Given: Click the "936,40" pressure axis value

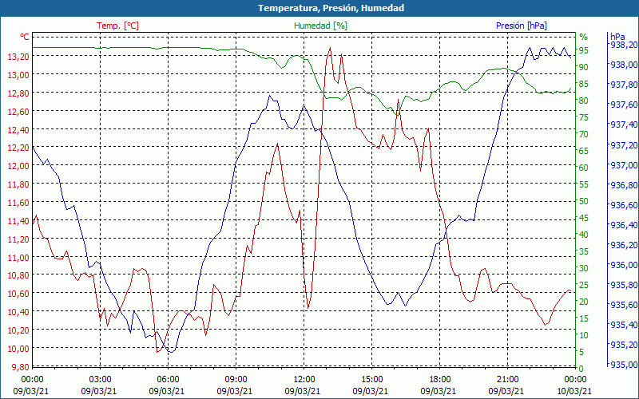Looking at the screenshot, I should [x=624, y=225].
